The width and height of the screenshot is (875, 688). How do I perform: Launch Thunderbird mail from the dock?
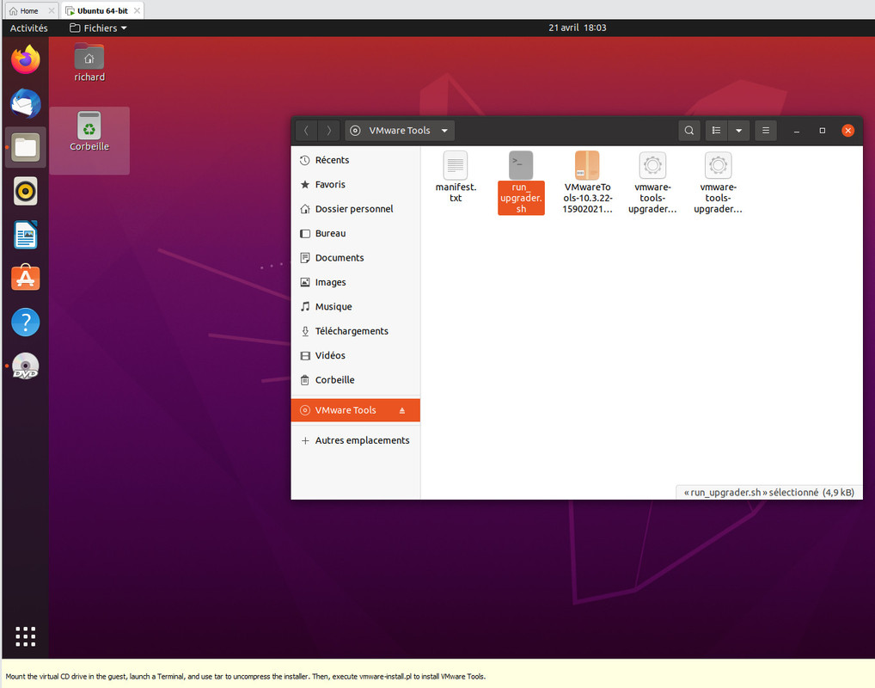click(x=26, y=104)
